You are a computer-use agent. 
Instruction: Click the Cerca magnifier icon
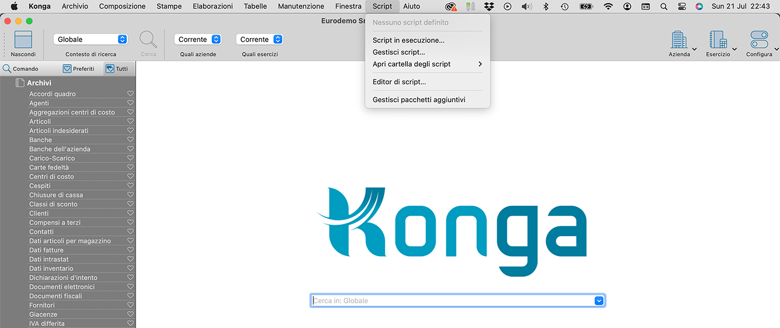(x=148, y=39)
